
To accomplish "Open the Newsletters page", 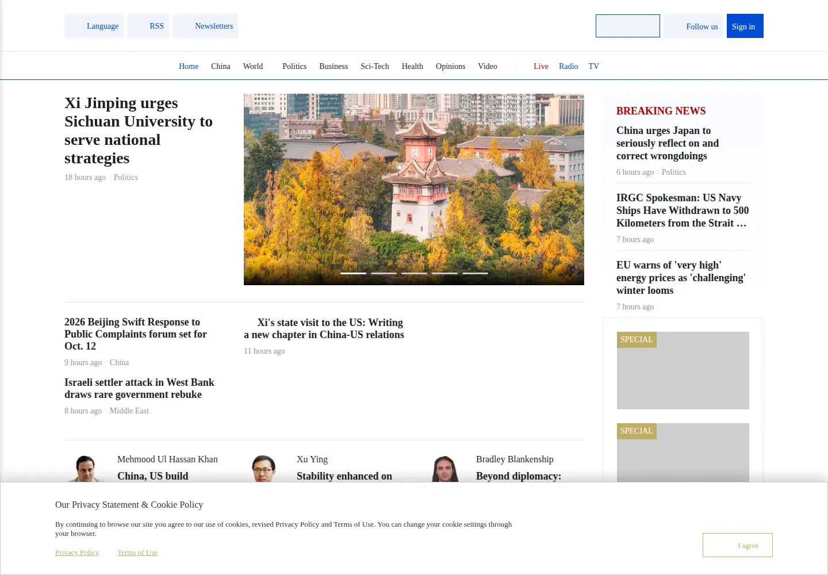I will point(205,26).
